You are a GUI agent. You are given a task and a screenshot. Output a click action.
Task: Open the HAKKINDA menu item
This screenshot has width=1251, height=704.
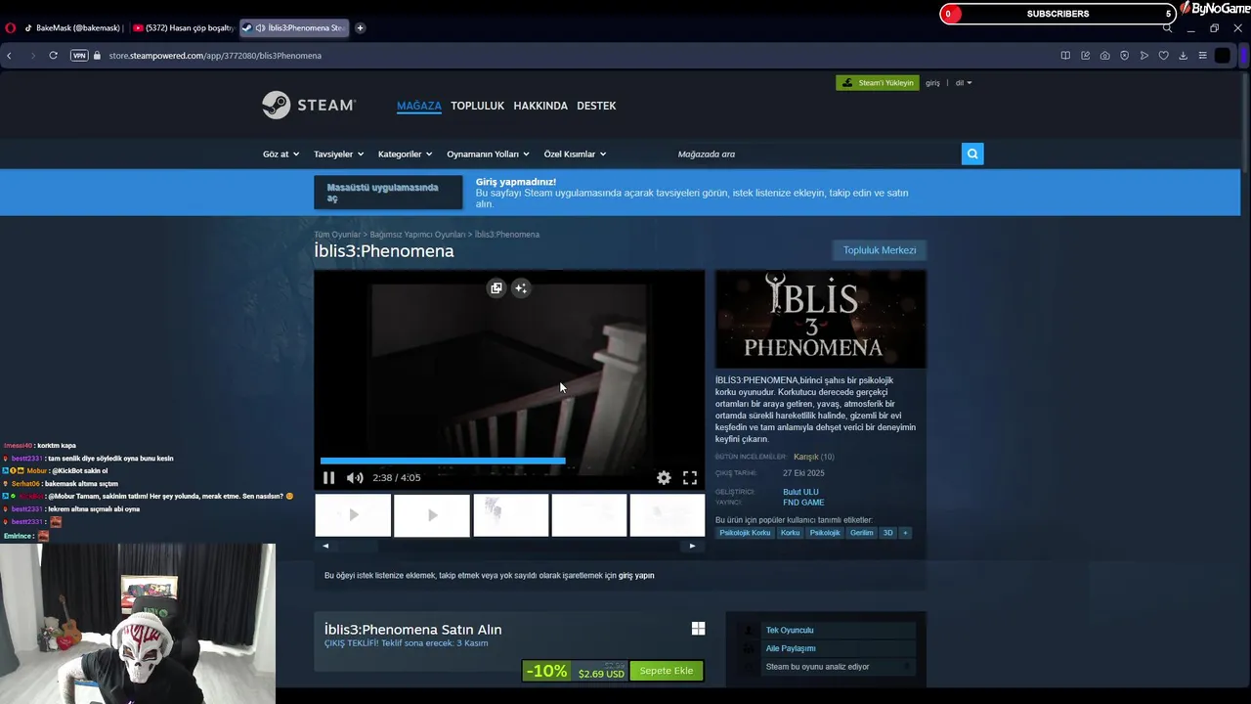pyautogui.click(x=540, y=106)
